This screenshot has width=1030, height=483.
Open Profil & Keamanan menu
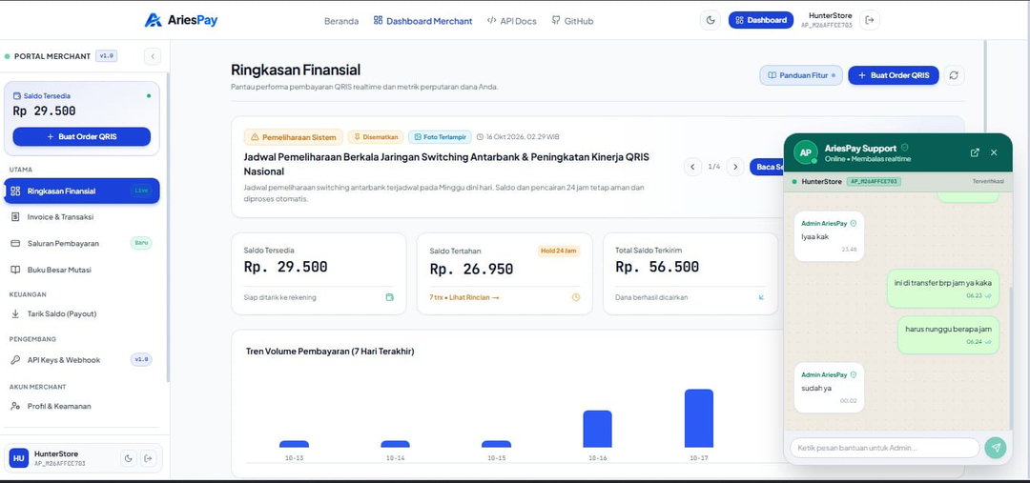(81, 406)
